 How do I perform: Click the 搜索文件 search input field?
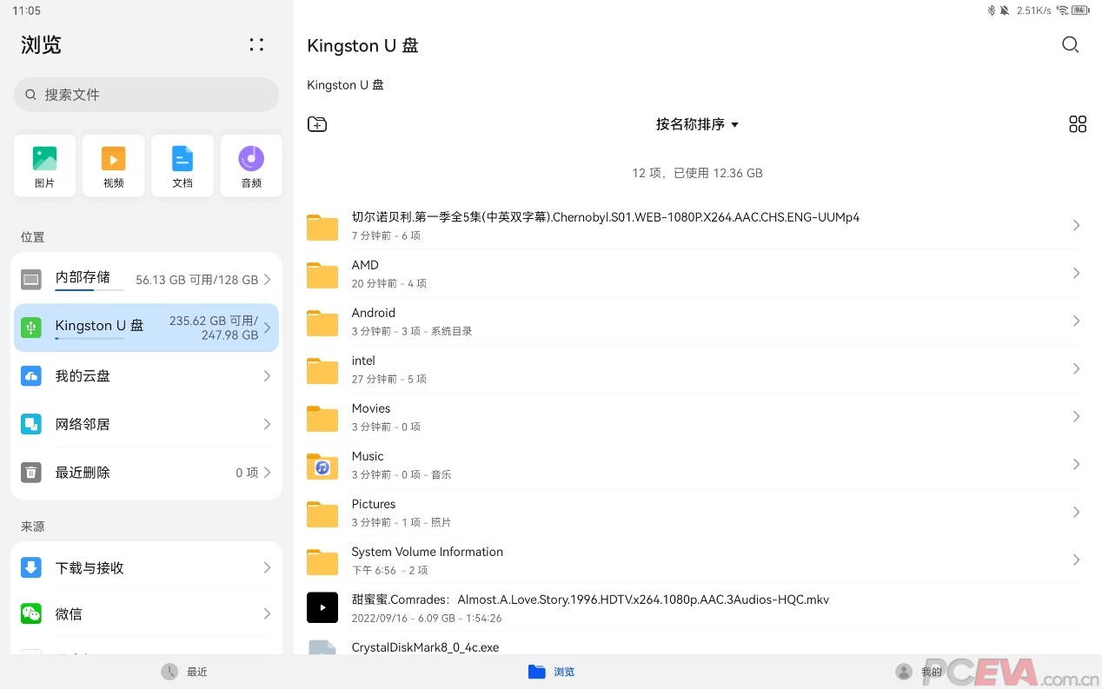pyautogui.click(x=145, y=94)
